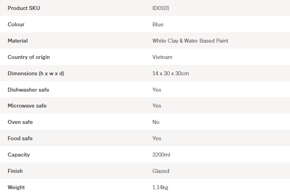290x194 pixels.
Task: Click the Food safe label
Action: pos(20,138)
